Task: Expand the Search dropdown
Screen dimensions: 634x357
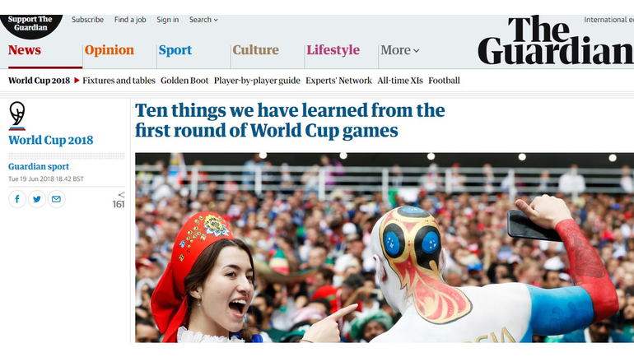Action: click(x=203, y=20)
